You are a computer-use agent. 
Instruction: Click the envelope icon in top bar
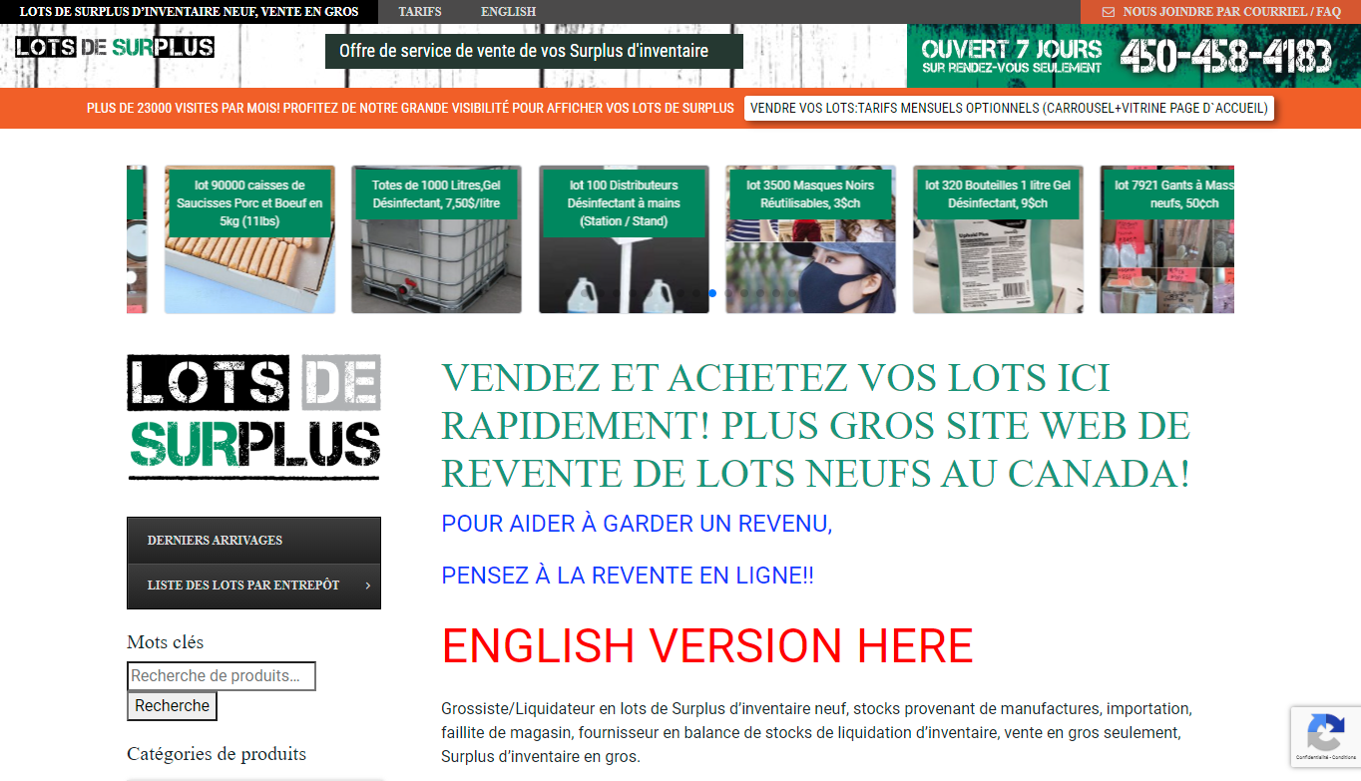click(1108, 12)
